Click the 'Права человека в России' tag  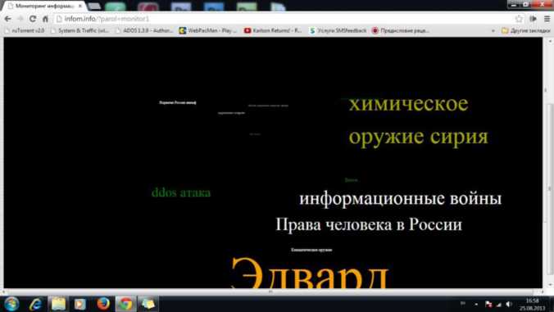coord(369,225)
